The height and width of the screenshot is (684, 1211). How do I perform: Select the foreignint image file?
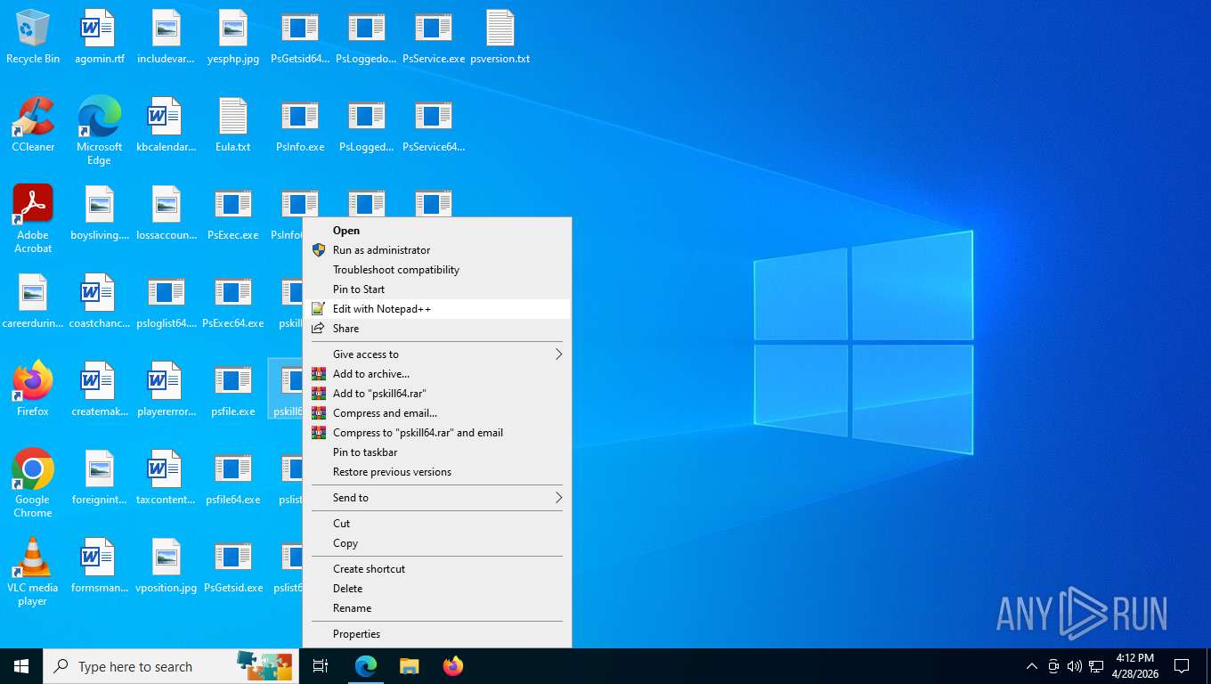pyautogui.click(x=99, y=478)
